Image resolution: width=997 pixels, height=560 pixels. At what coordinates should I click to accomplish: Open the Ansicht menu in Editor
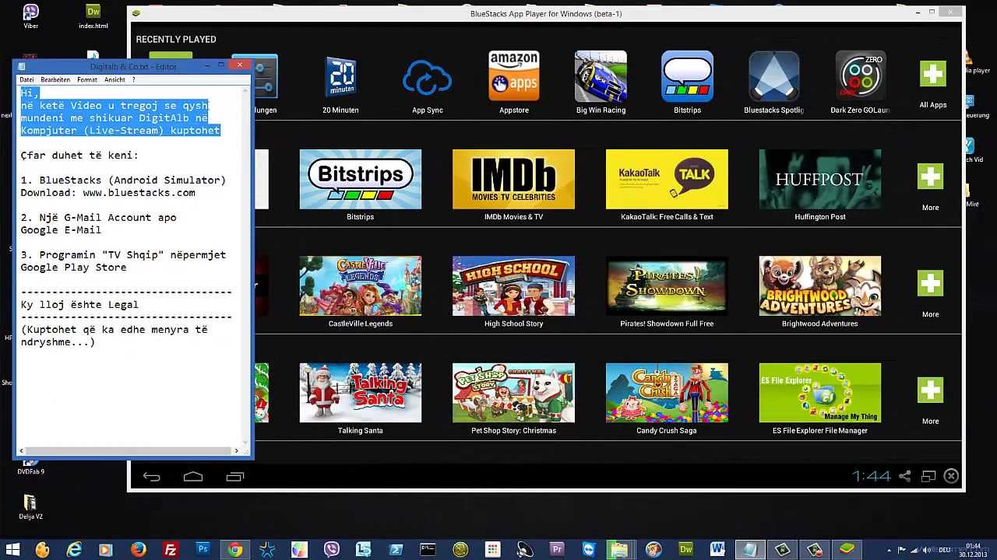114,79
